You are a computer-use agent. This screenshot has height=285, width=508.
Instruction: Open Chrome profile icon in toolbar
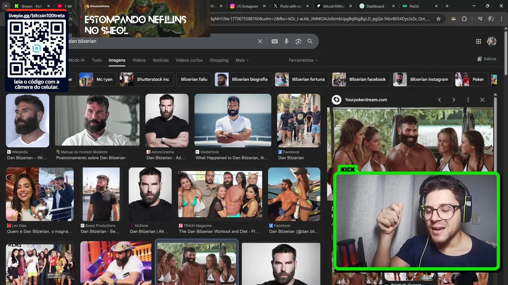(x=491, y=19)
